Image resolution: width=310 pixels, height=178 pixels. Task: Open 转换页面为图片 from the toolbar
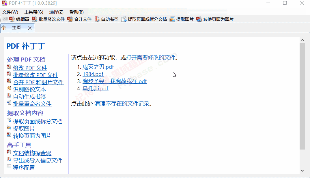coord(199,20)
